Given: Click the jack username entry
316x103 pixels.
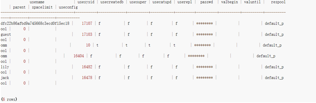Looking at the screenshot, I should 5,78.
